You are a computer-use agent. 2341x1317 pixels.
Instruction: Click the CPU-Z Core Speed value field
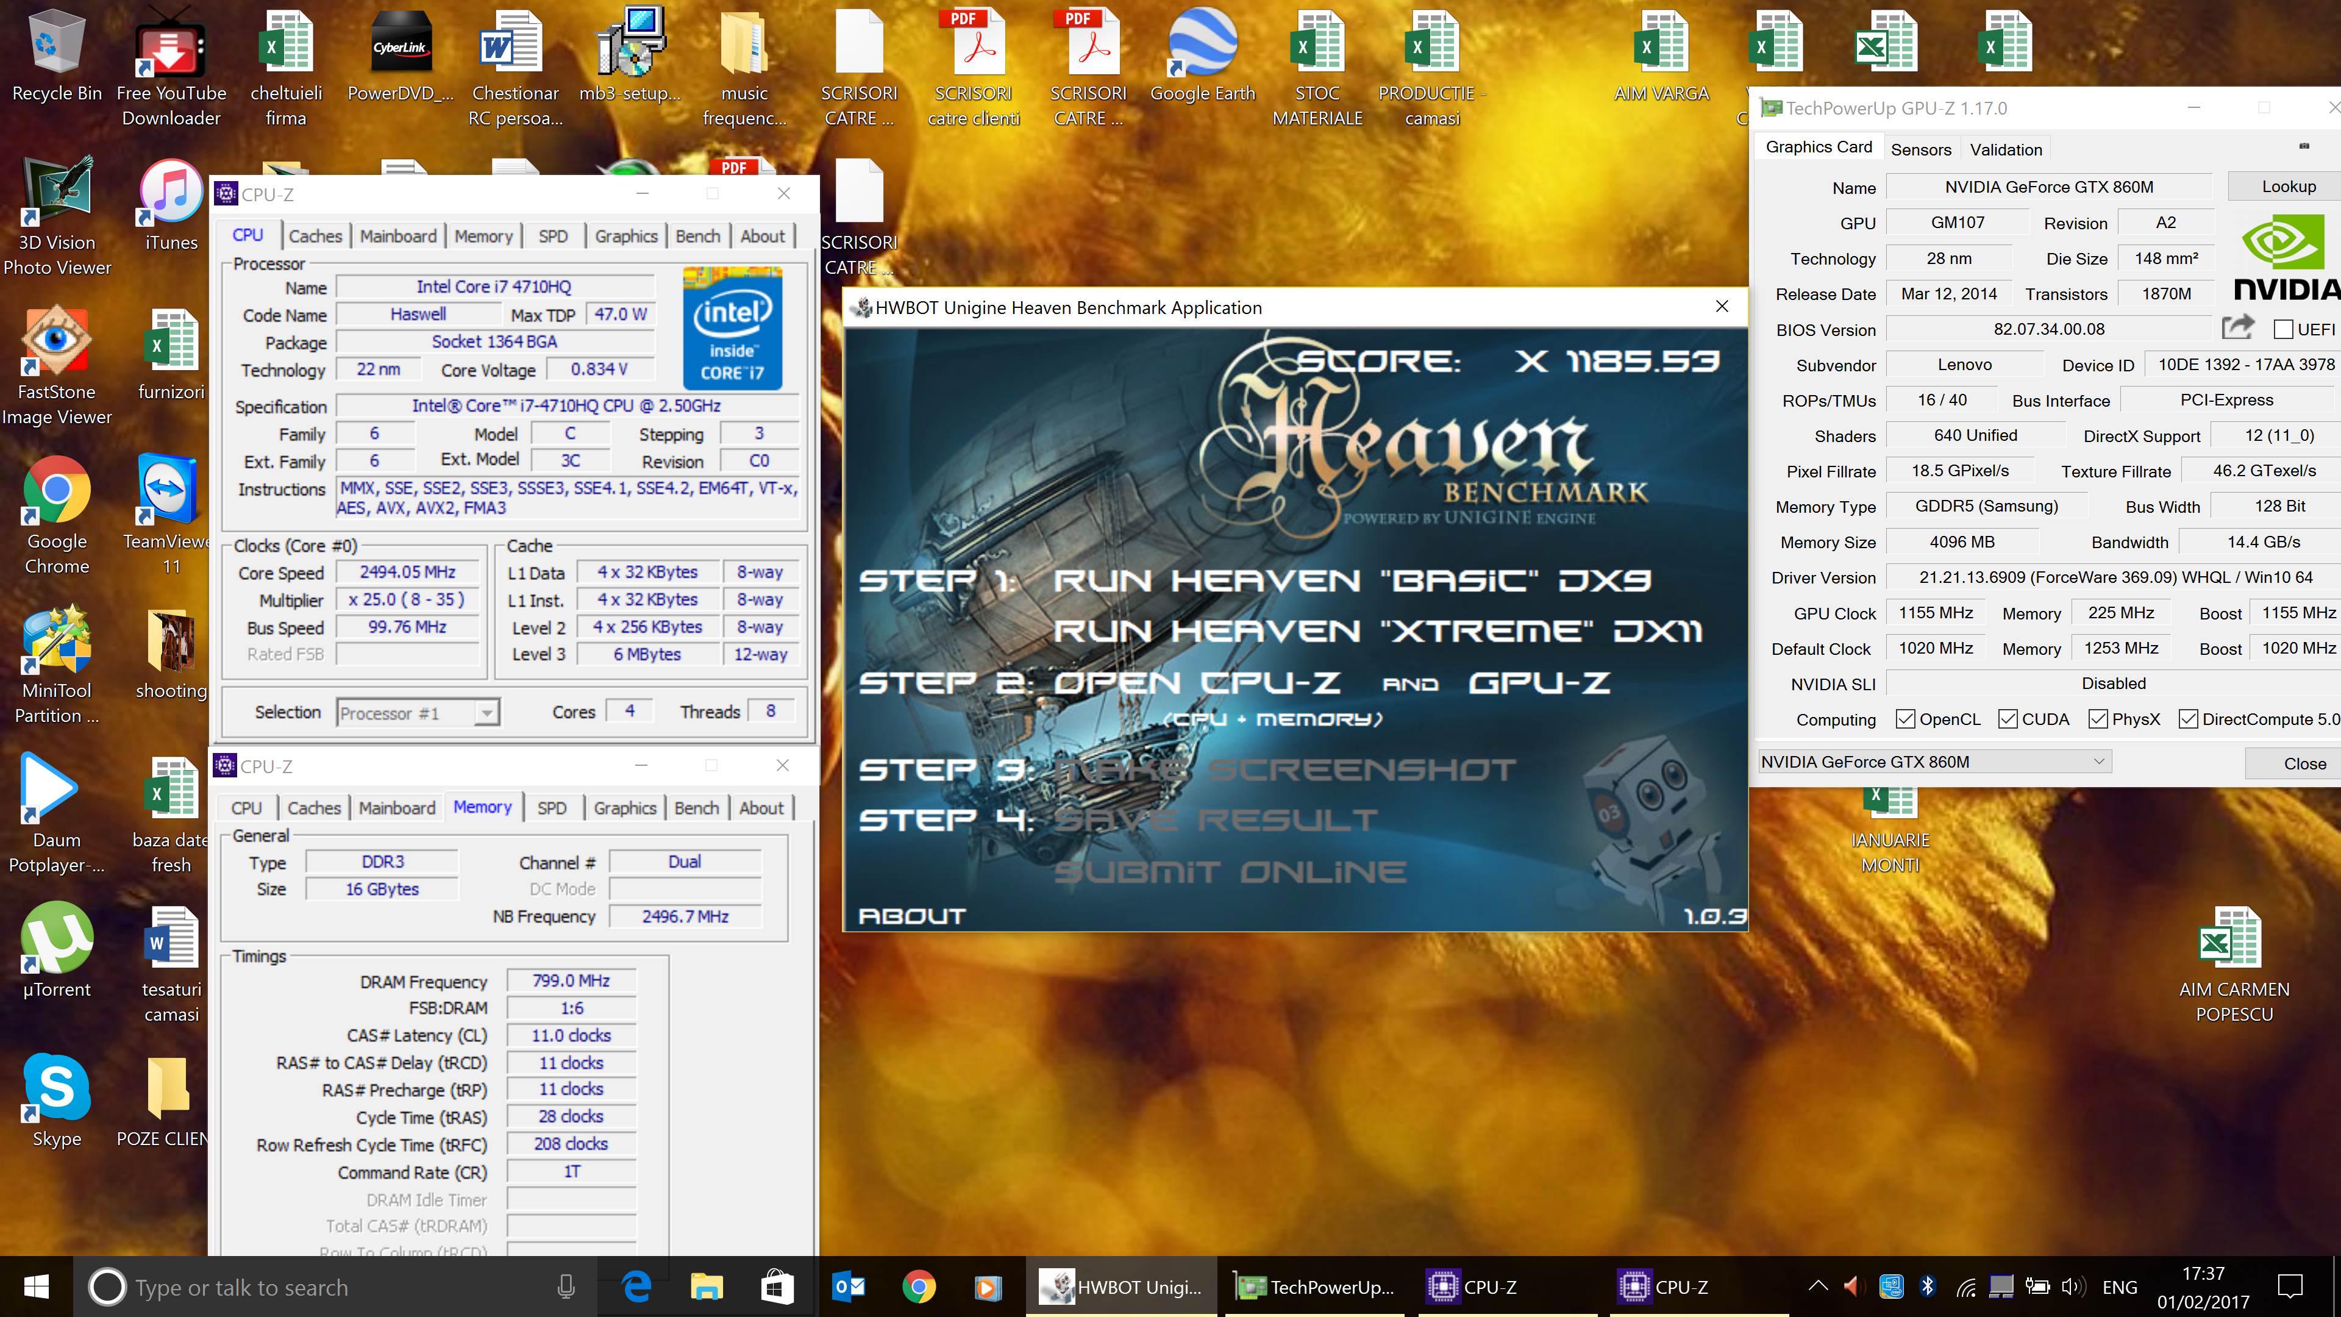coord(407,573)
